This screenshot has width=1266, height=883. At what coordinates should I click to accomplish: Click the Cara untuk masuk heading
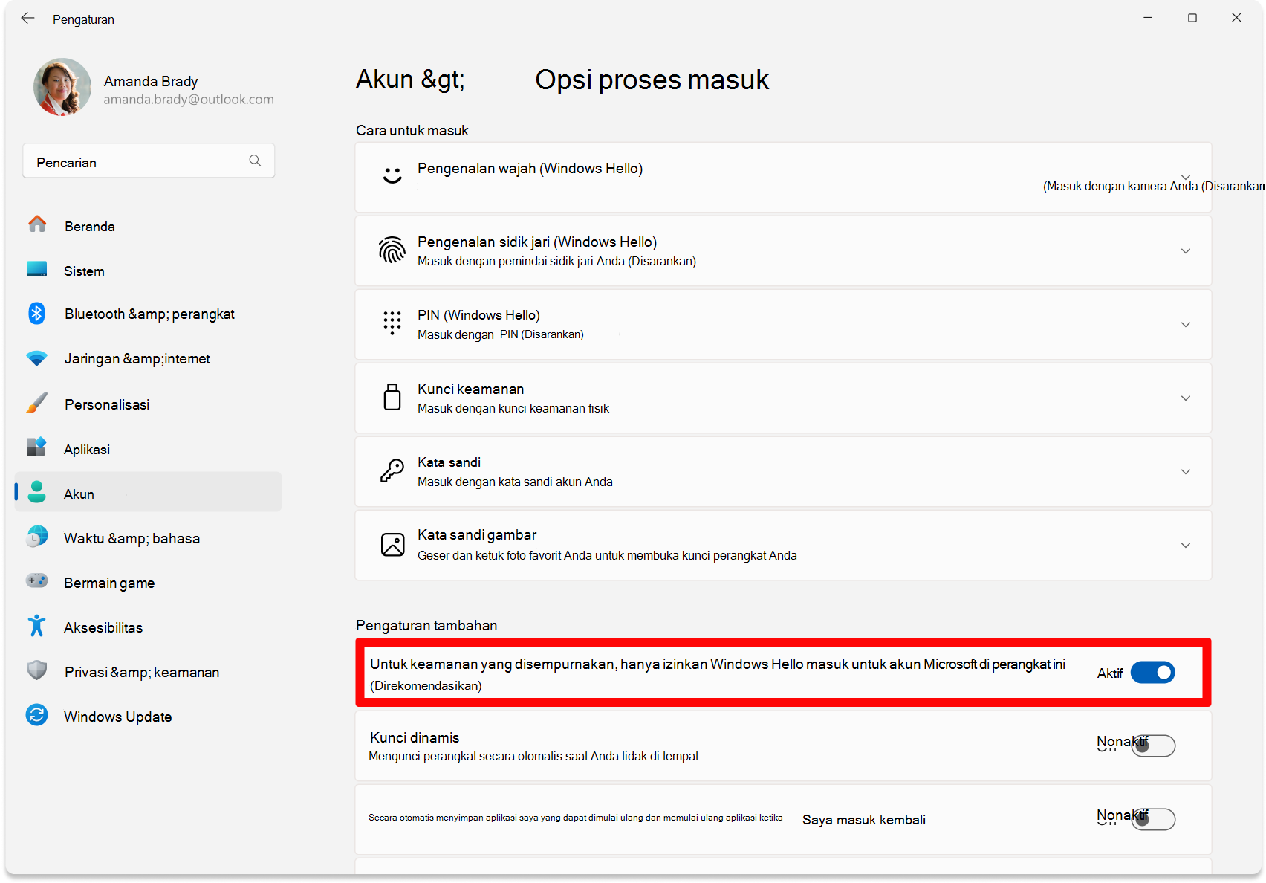(x=412, y=130)
